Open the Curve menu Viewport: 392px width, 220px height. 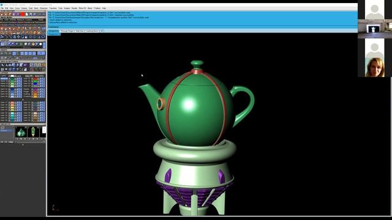(x=17, y=8)
